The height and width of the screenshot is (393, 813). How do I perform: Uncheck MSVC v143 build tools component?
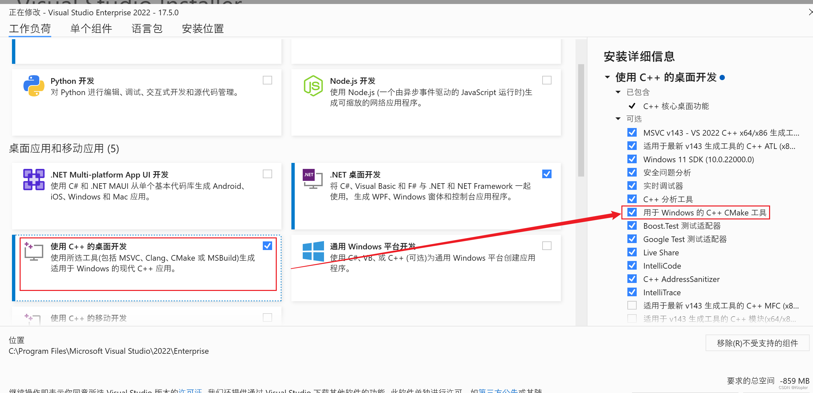click(632, 132)
